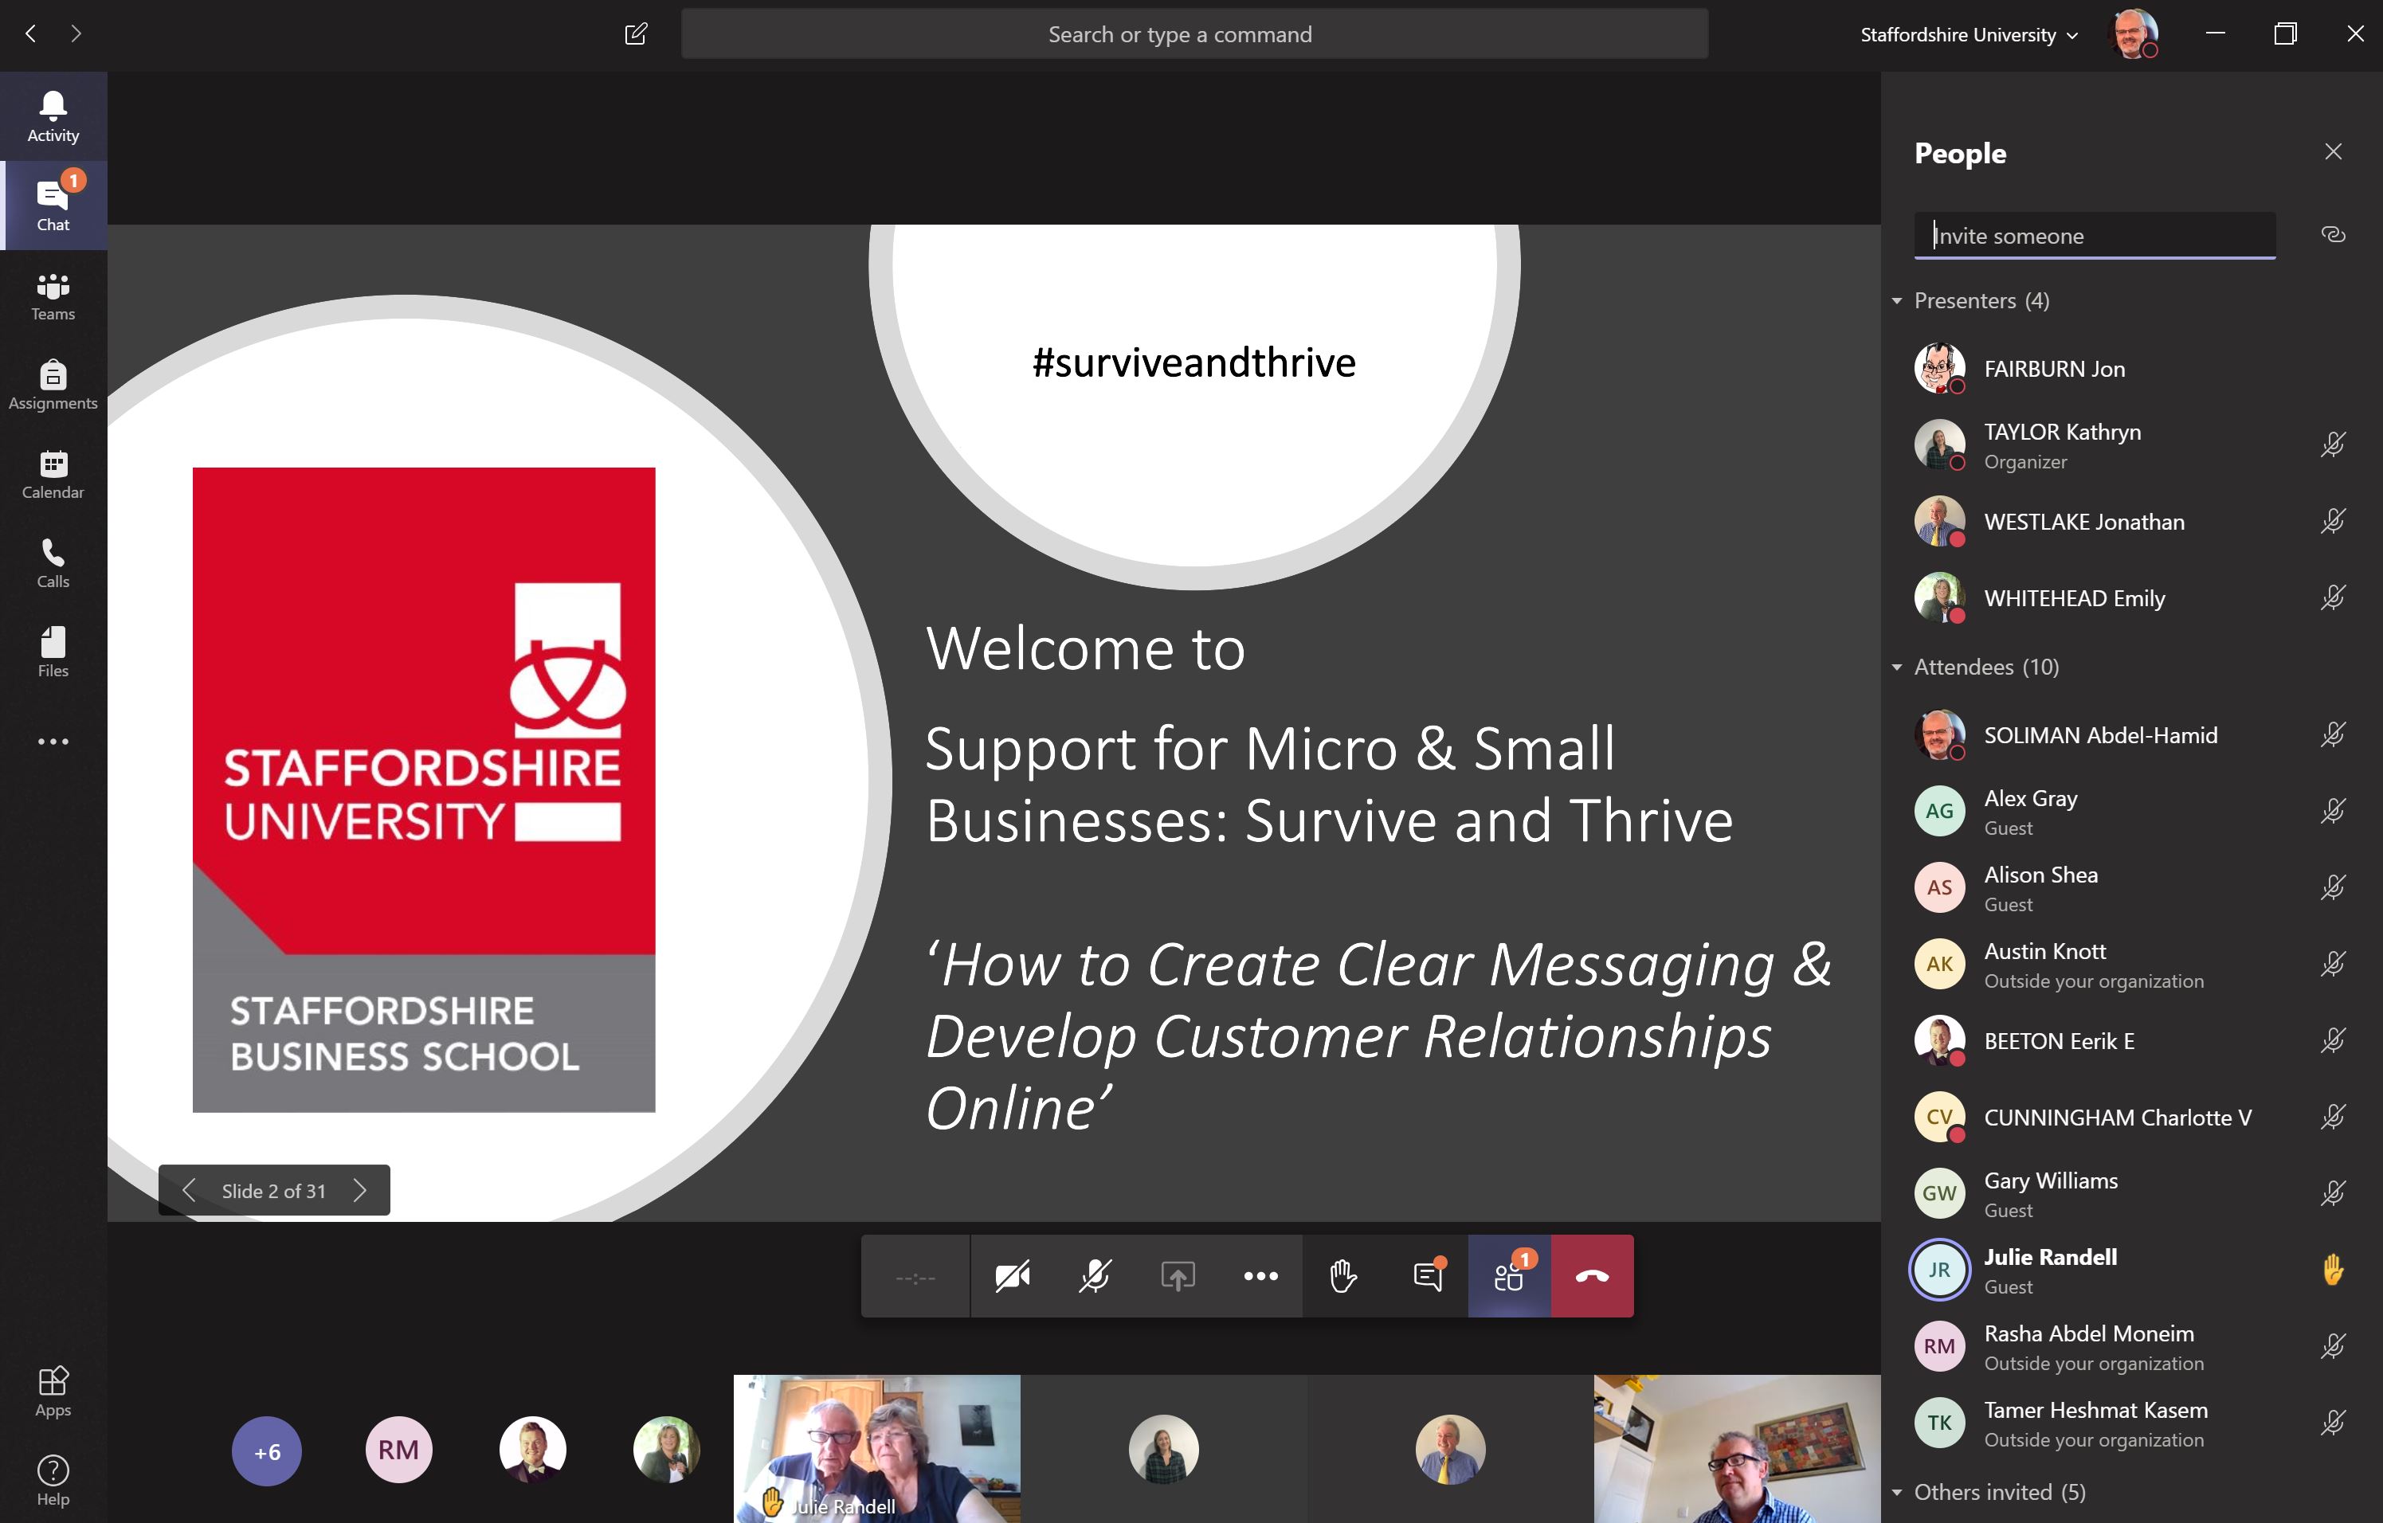Screen dimensions: 2383x1523
Task: Open the Calendar view
Action: [53, 474]
